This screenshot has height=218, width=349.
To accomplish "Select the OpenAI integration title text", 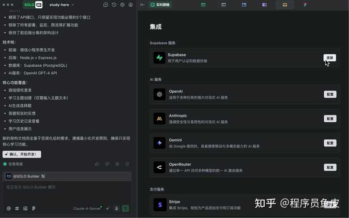I will click(x=175, y=91).
